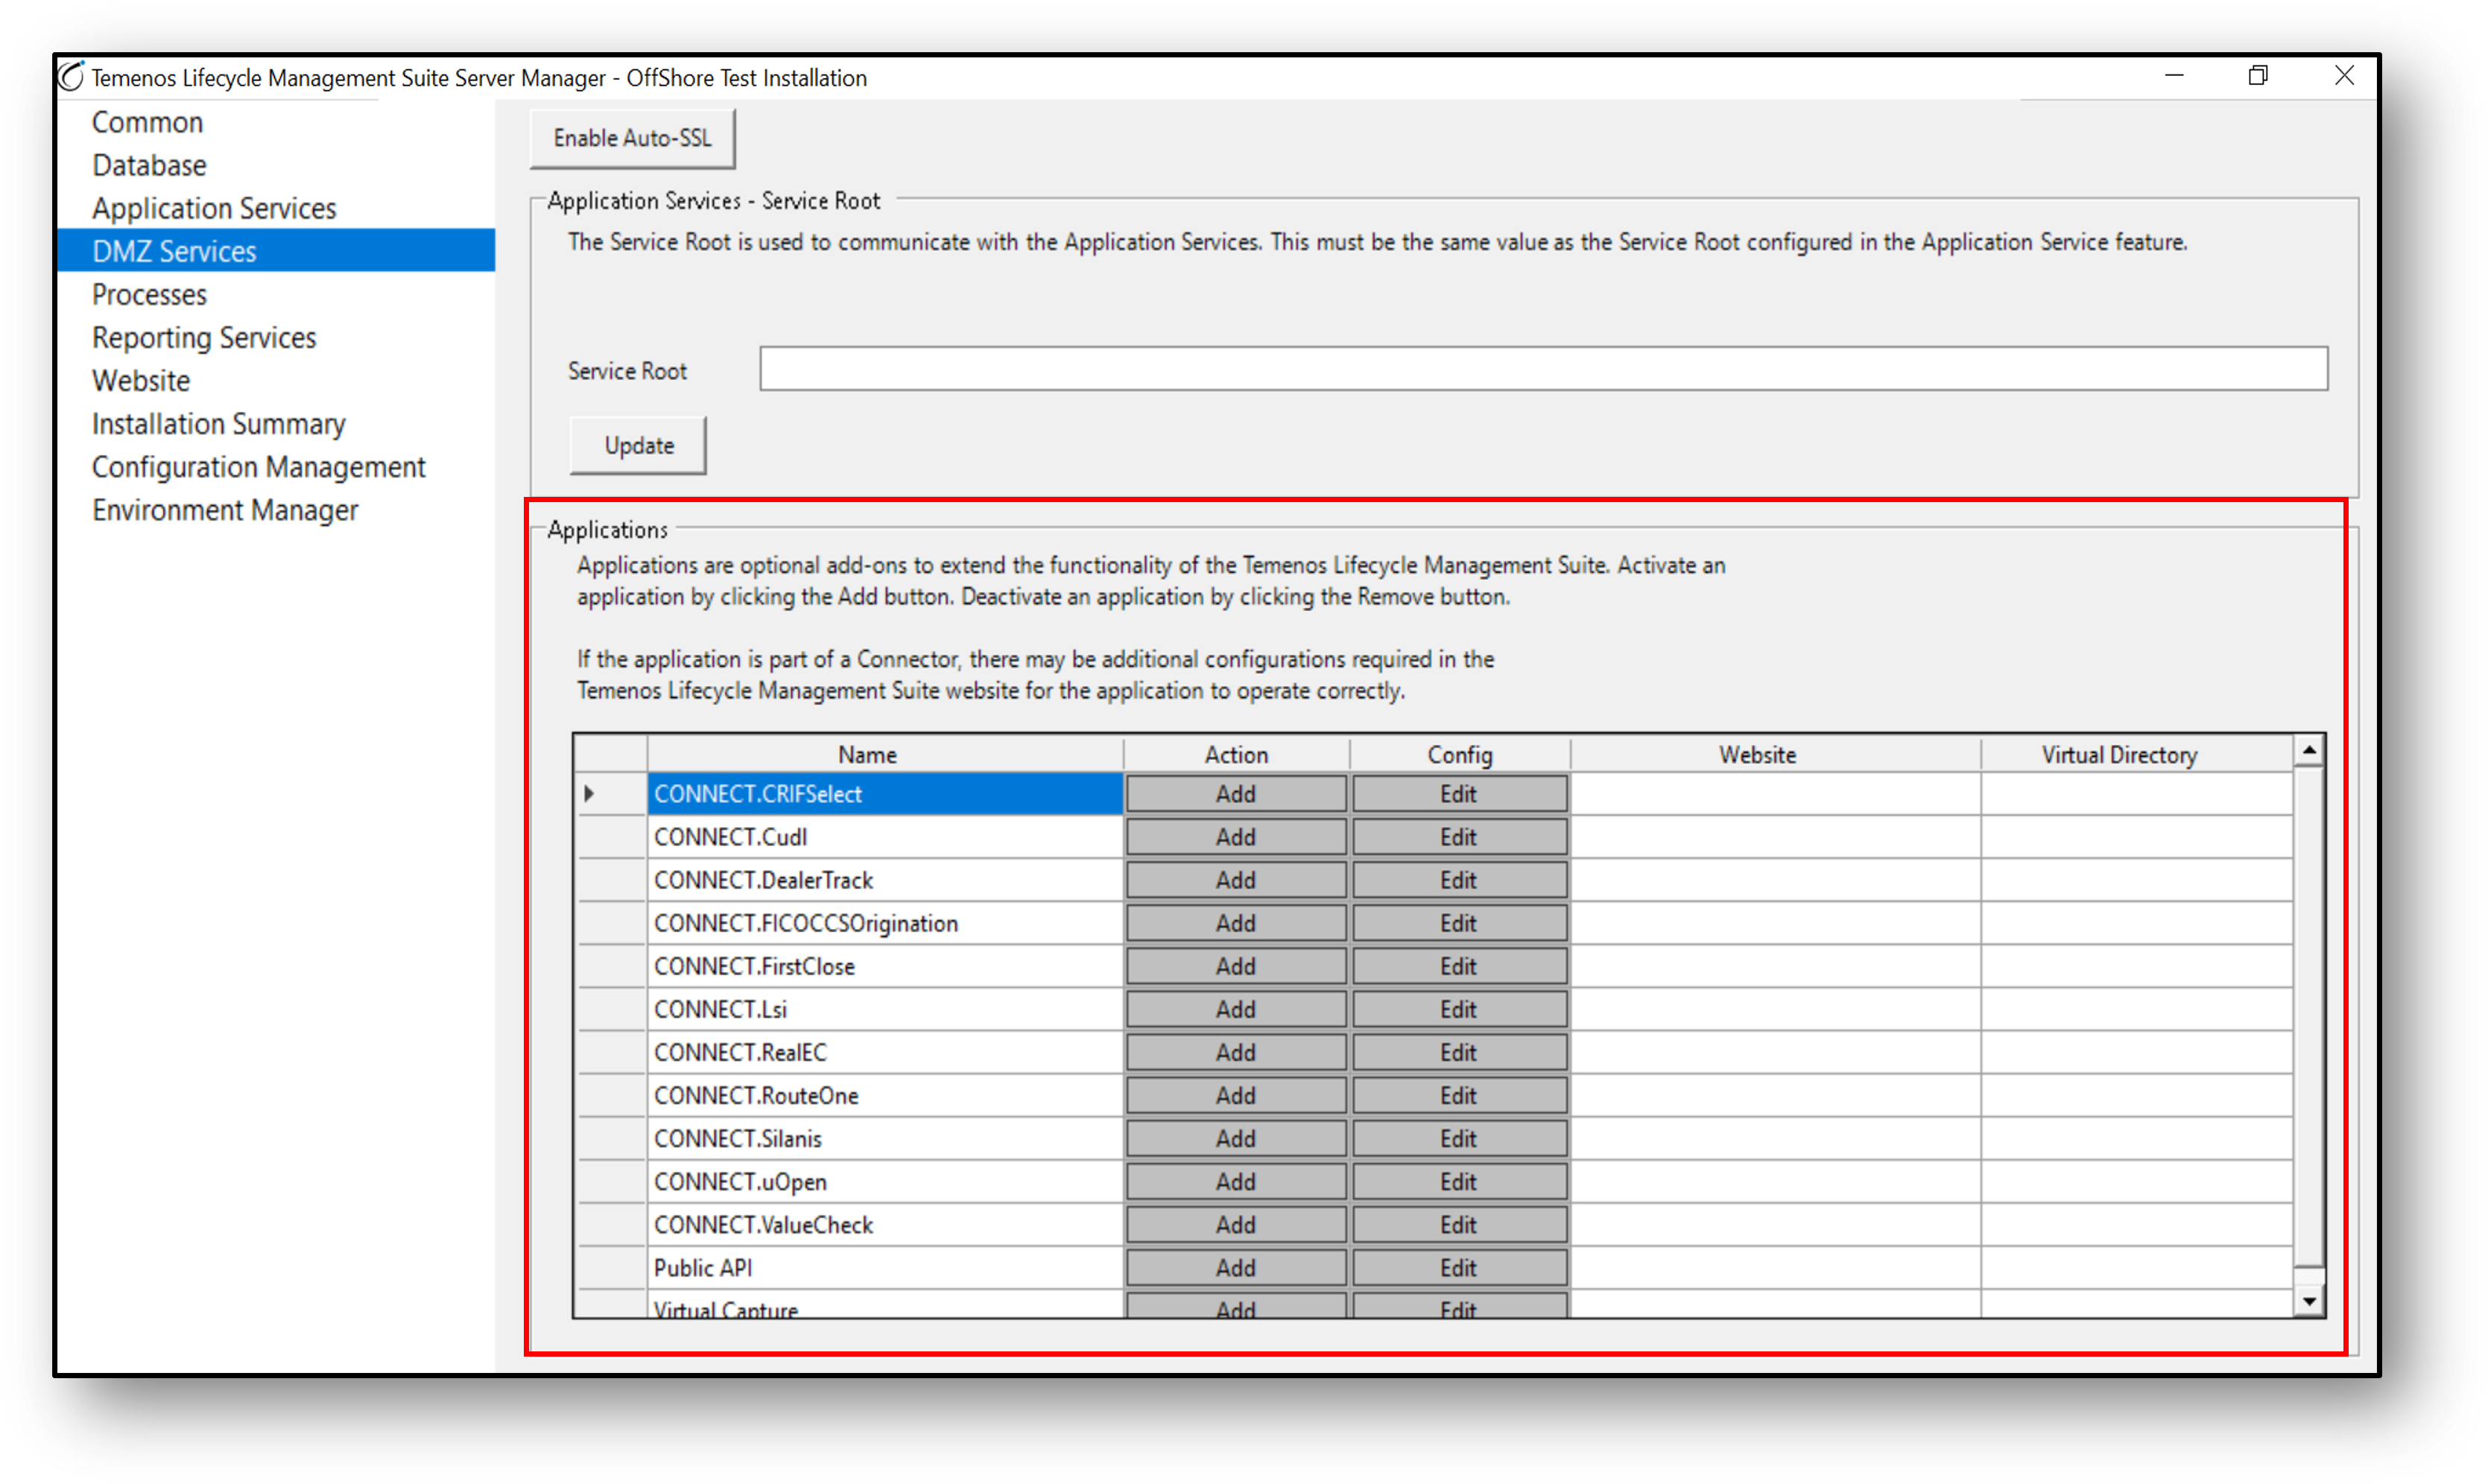Click the Website column header
2488x1484 pixels.
tap(1775, 754)
